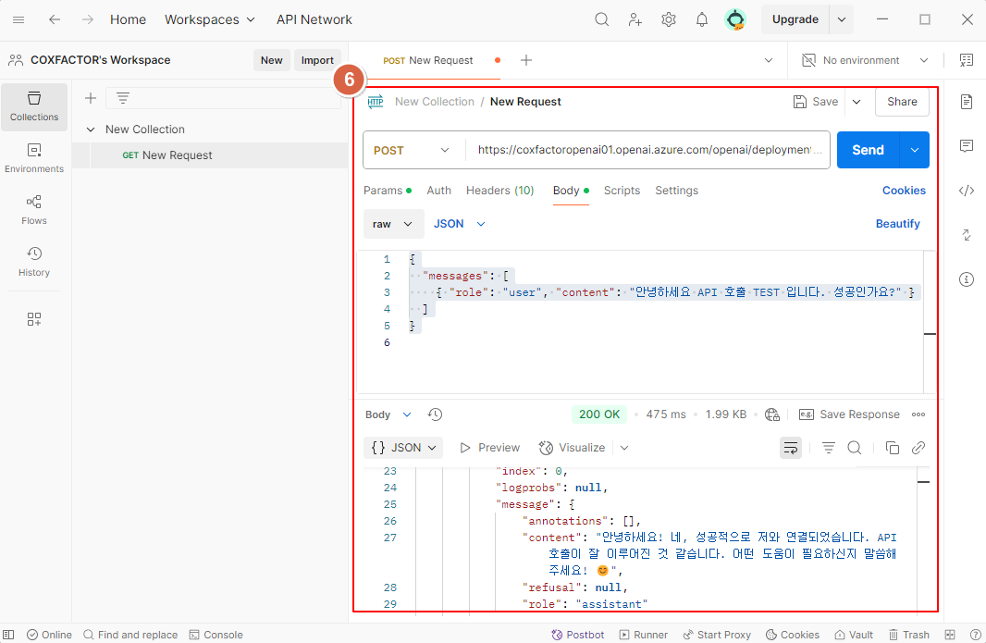
Task: Click the filter collections icon
Action: (x=123, y=98)
